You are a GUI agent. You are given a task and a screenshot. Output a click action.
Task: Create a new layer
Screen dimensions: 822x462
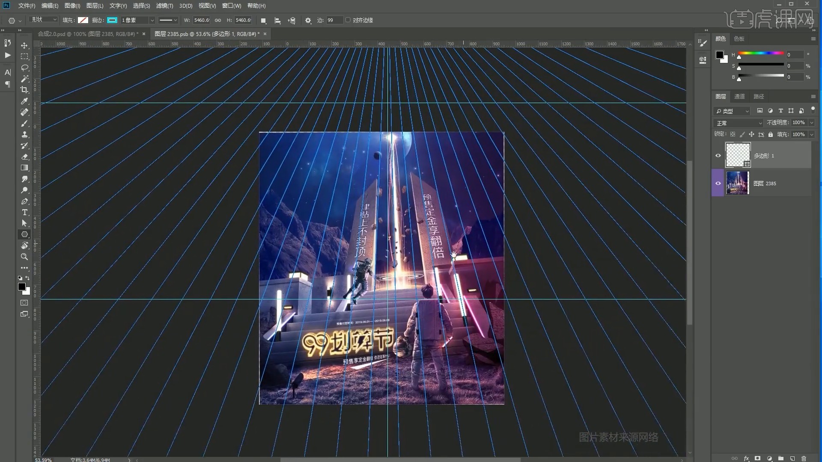(792, 458)
